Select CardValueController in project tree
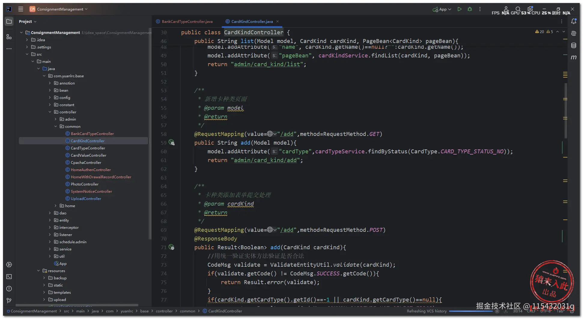 click(x=89, y=155)
